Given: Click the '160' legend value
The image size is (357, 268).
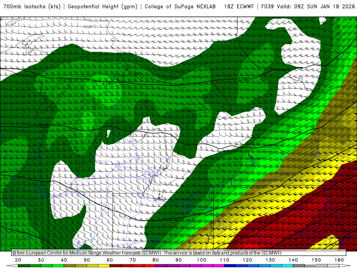Looking at the screenshot, I should click(339, 260).
